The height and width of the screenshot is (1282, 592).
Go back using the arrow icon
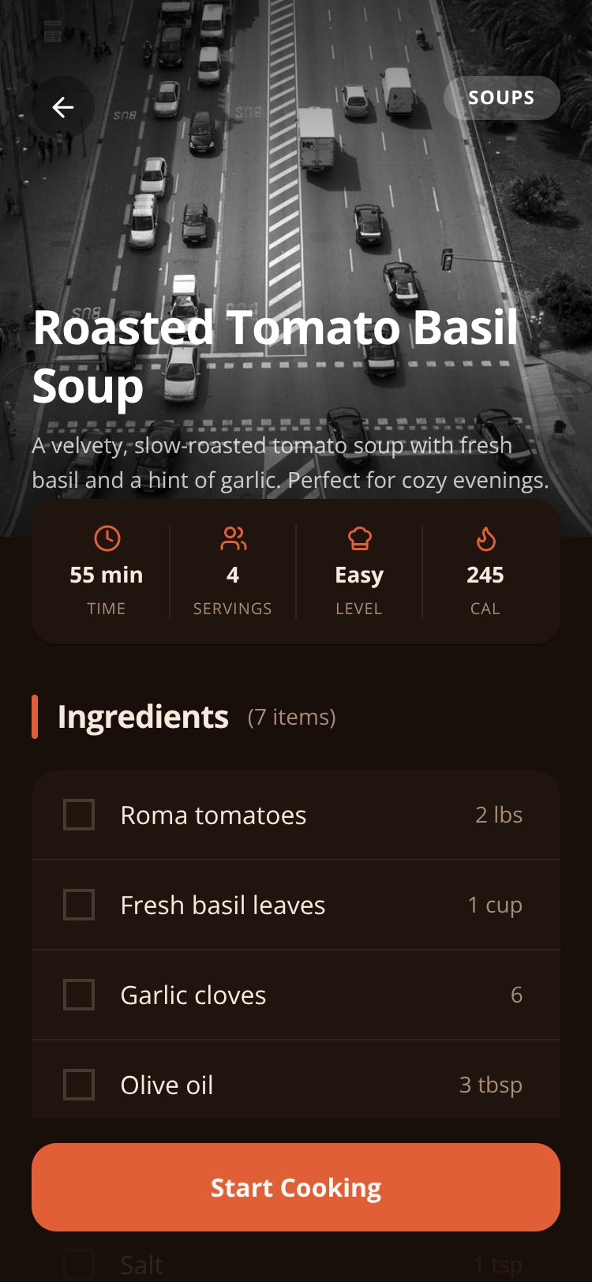point(63,107)
